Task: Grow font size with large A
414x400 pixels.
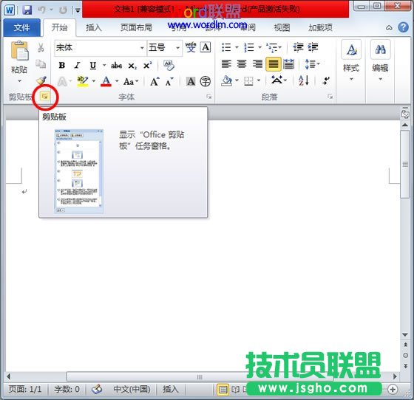Action: click(155, 82)
